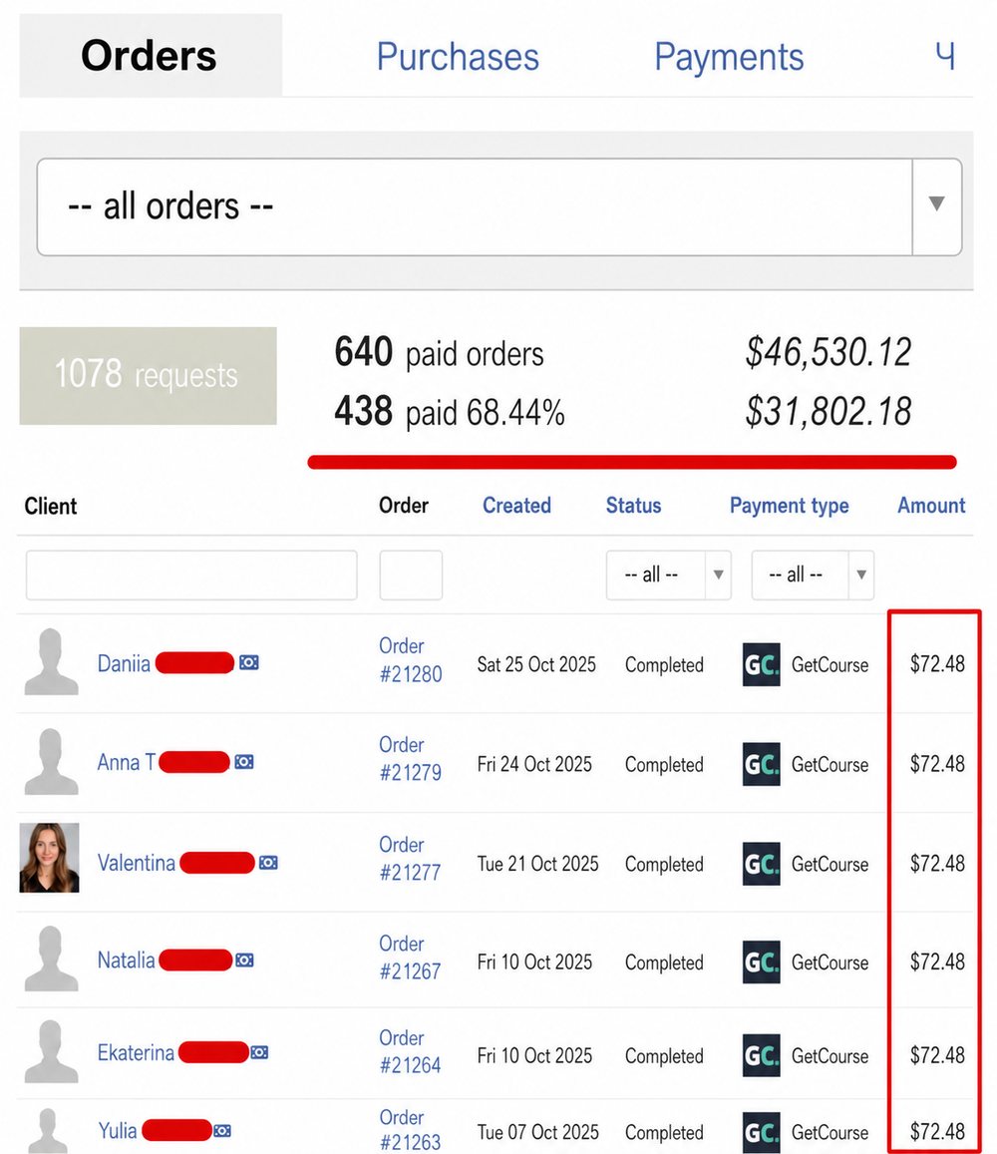997x1154 pixels.
Task: Click the 438 paid 68.44% text
Action: tap(450, 411)
